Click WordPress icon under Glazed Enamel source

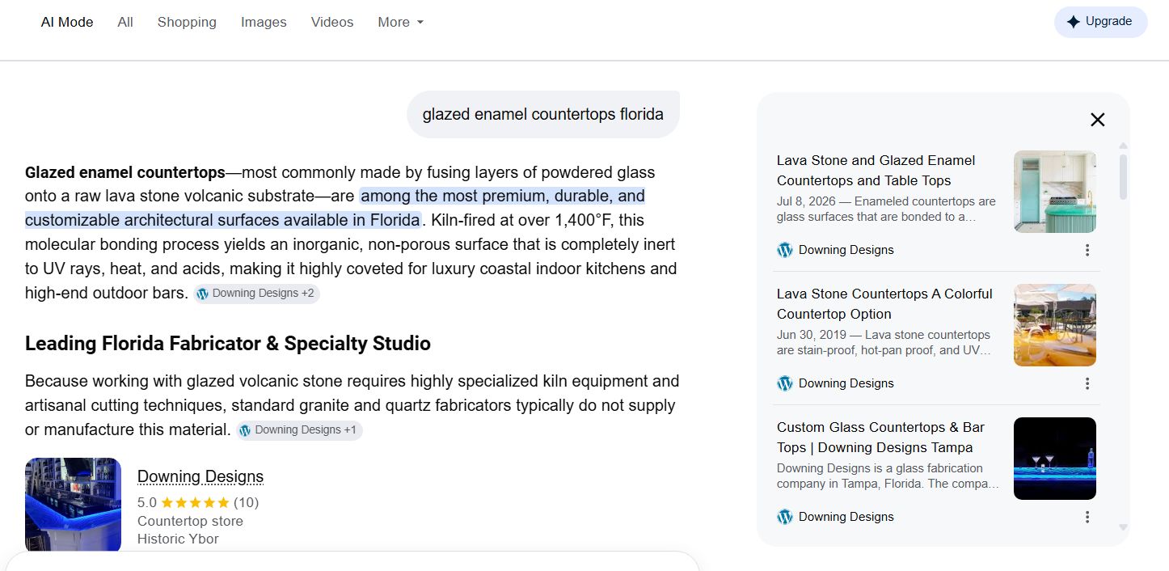pyautogui.click(x=785, y=250)
